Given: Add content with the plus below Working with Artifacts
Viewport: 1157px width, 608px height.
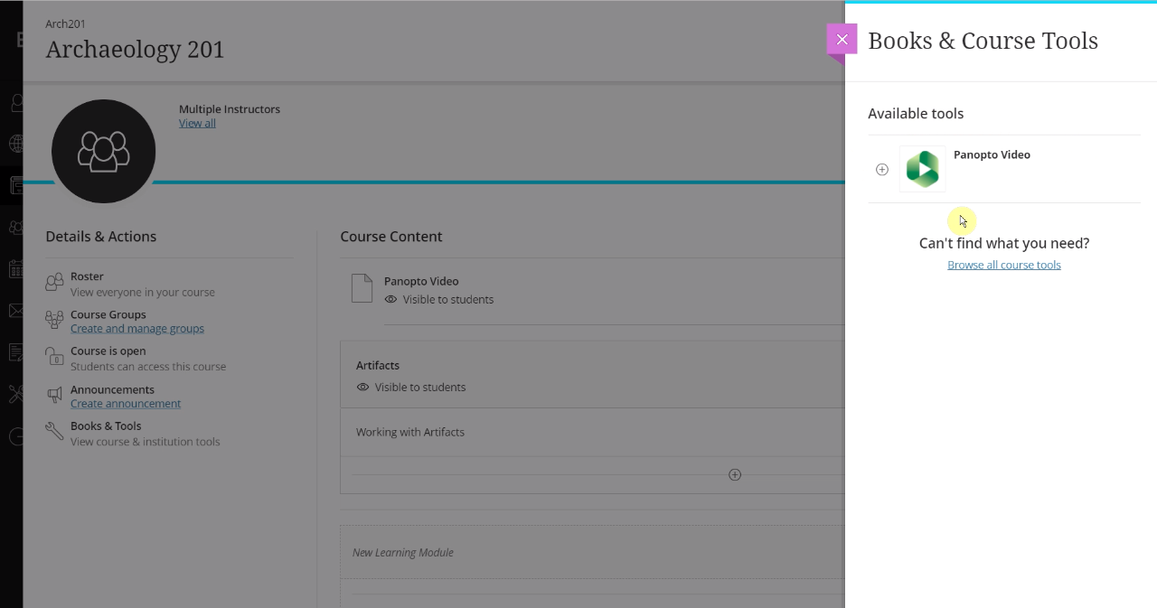Looking at the screenshot, I should (x=735, y=475).
